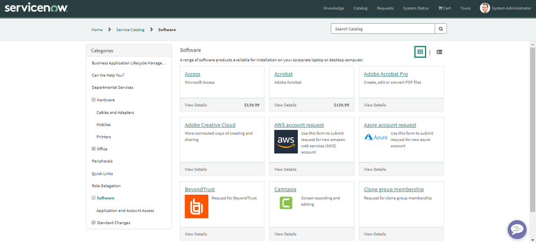Open the Acrobat item link
The height and width of the screenshot is (243, 536).
283,74
